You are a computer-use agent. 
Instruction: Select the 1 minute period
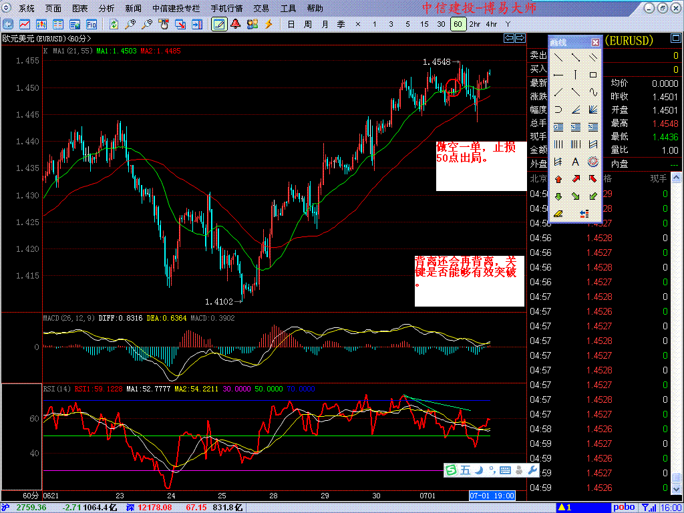coord(374,25)
